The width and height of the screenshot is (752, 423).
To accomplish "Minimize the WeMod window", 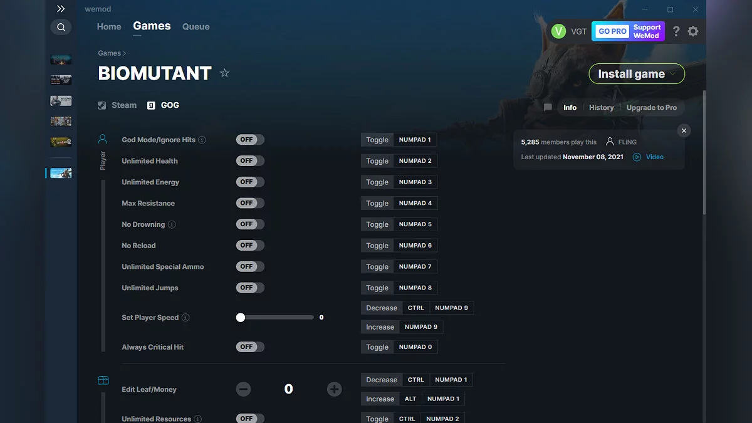I will coord(645,9).
